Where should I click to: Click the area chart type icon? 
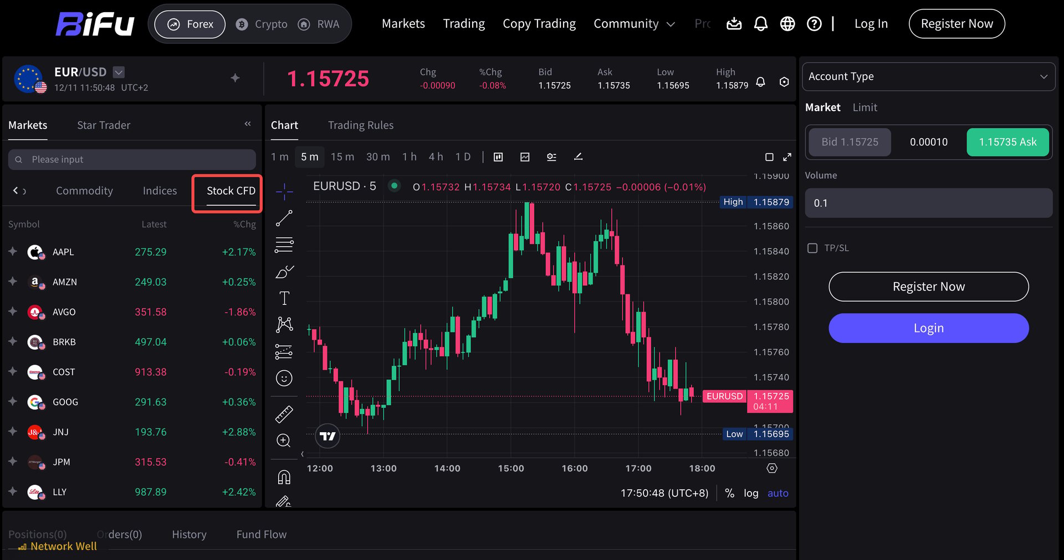pos(525,157)
